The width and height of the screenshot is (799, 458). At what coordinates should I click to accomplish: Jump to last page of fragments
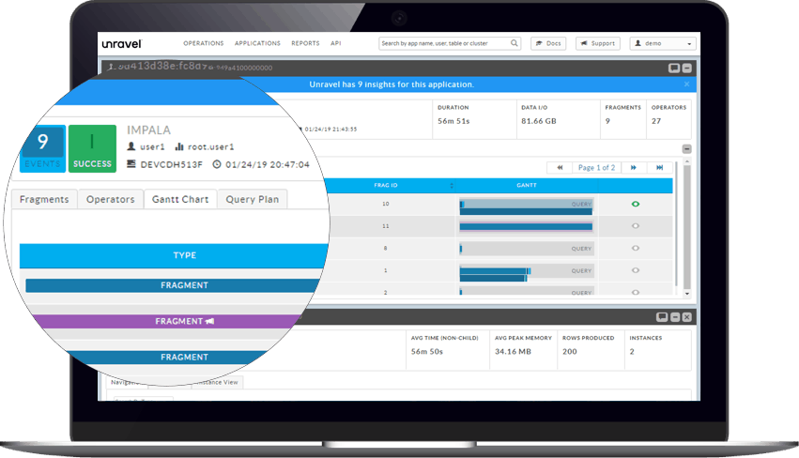659,168
